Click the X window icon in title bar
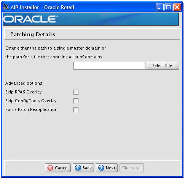 pos(6,7)
